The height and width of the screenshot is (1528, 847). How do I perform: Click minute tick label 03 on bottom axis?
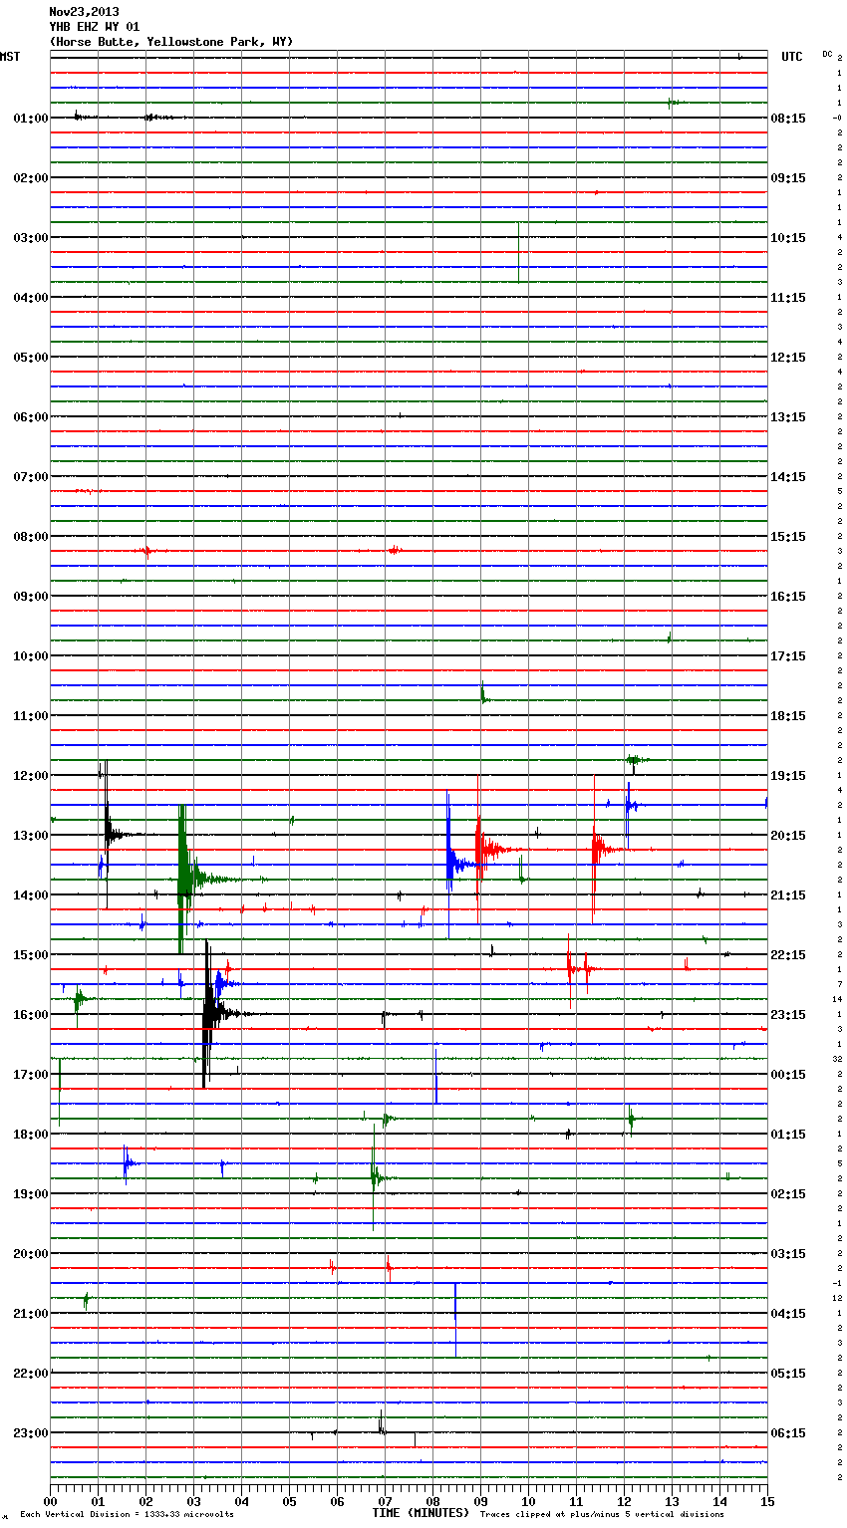tap(193, 1501)
